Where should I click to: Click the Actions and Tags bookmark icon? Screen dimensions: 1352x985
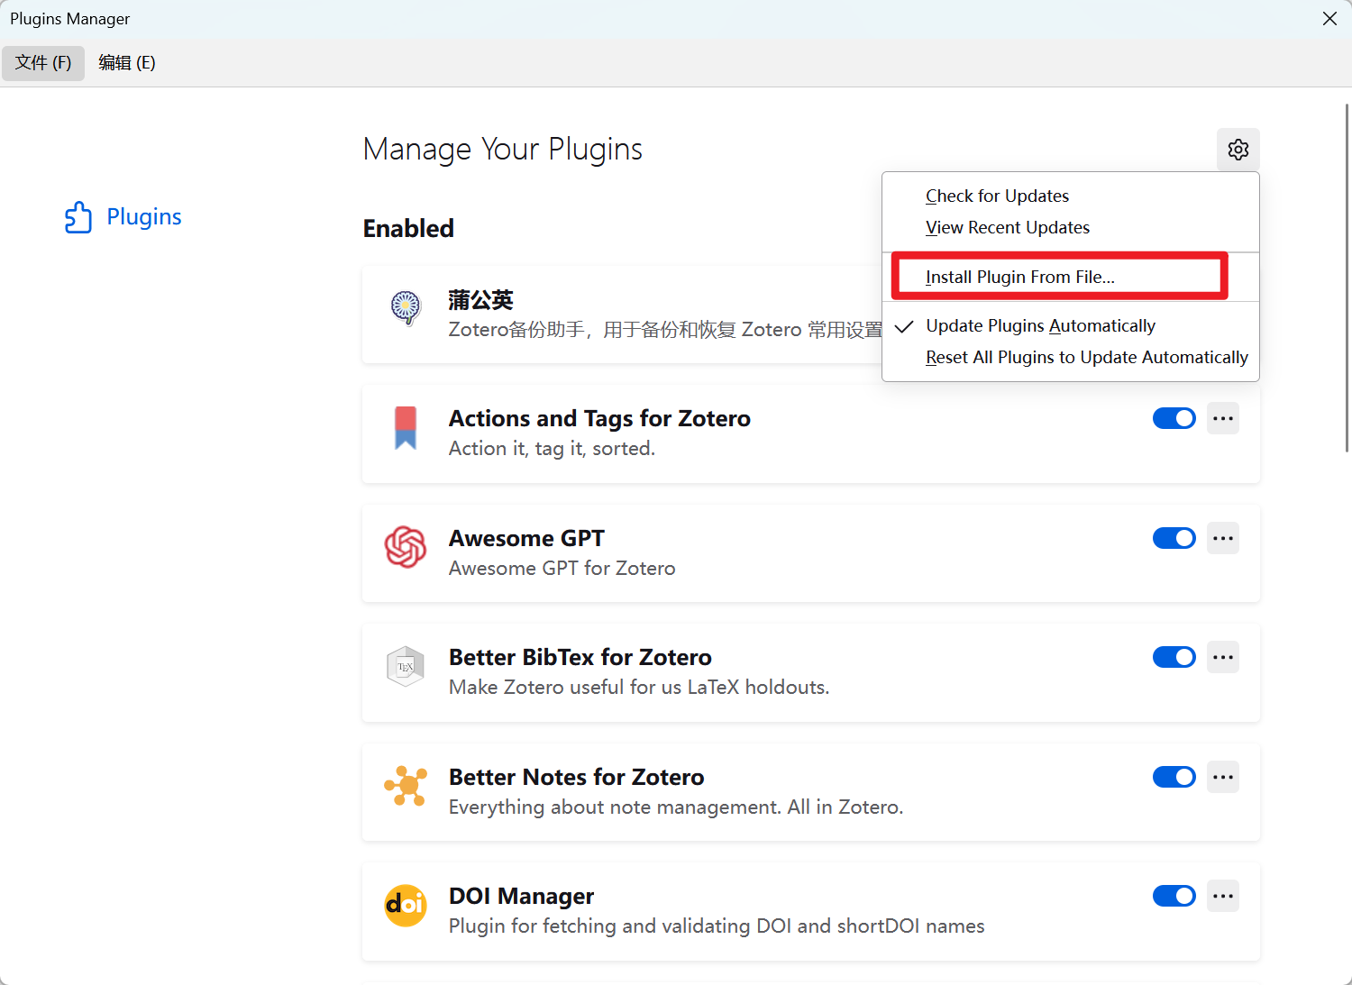(x=406, y=427)
